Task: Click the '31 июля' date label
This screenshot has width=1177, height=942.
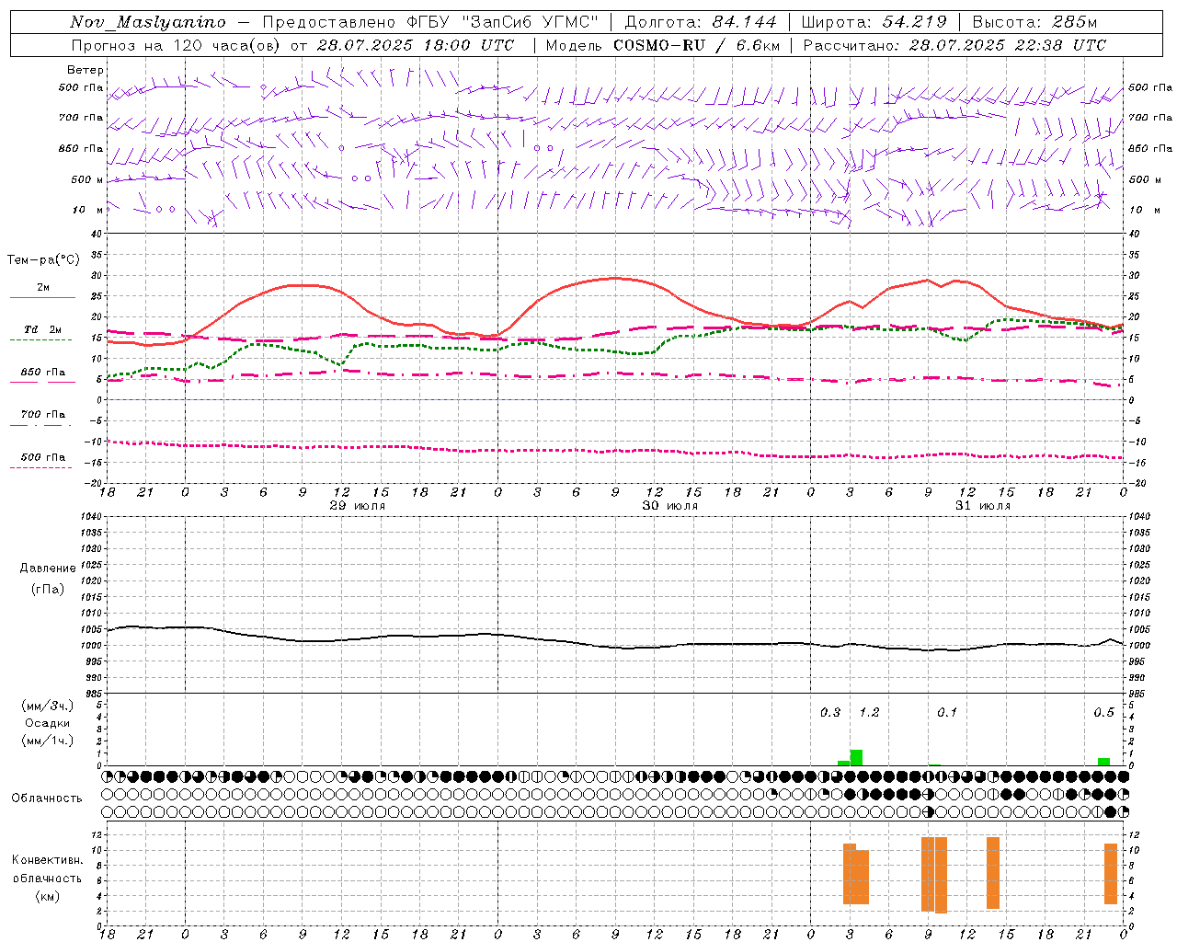Action: (983, 506)
